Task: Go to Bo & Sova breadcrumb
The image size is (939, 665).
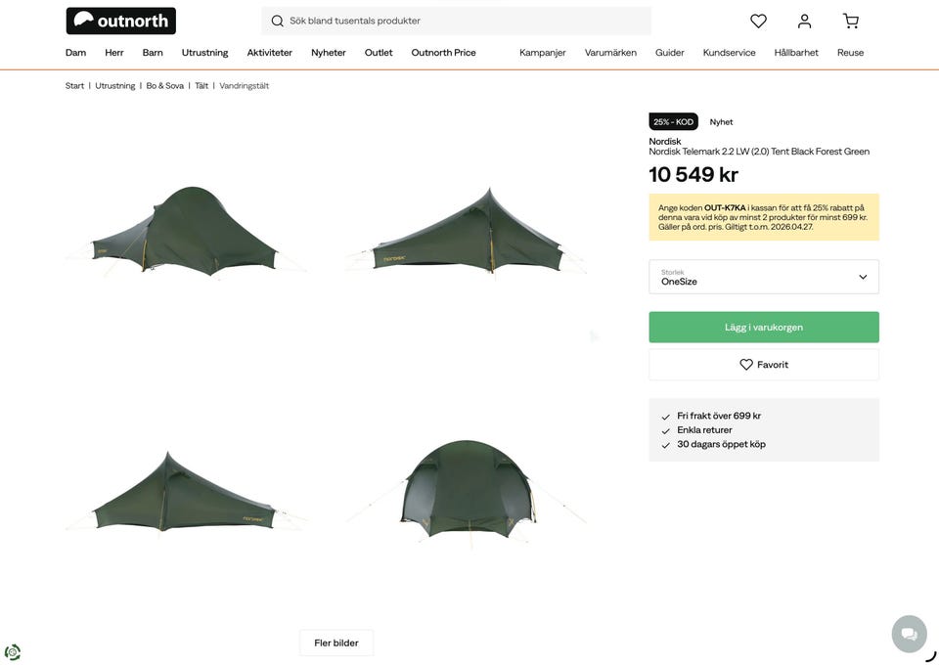Action: click(x=164, y=86)
